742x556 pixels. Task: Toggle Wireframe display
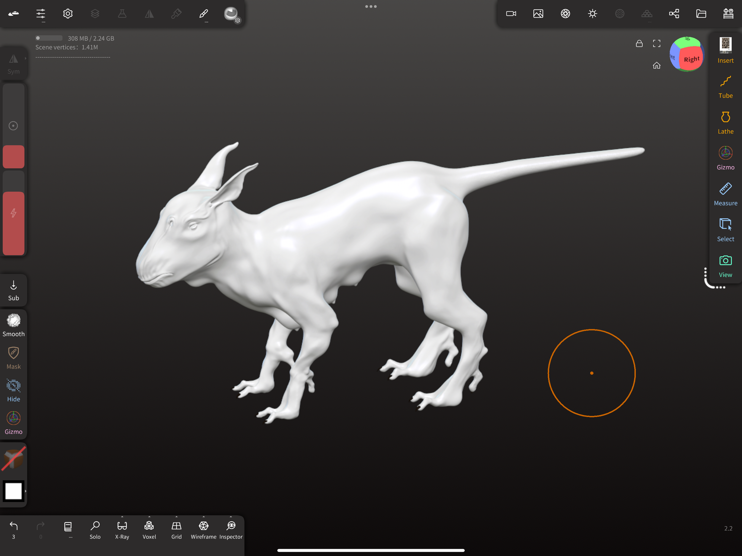point(204,530)
